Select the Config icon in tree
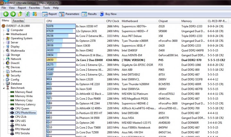This screenshot has width=231, height=137. click(8, 79)
